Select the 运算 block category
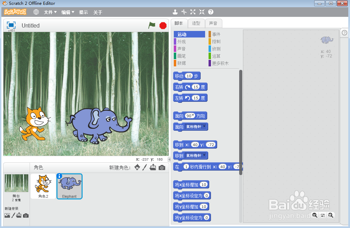 coord(224,56)
